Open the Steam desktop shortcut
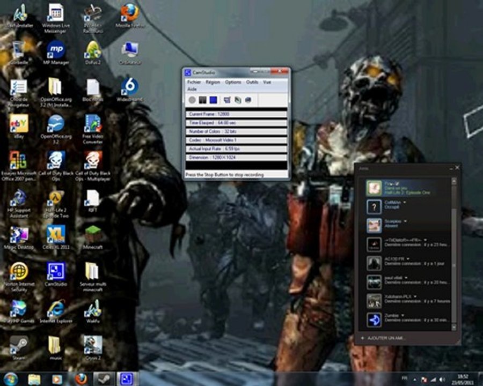This screenshot has width=483, height=386. [19, 348]
